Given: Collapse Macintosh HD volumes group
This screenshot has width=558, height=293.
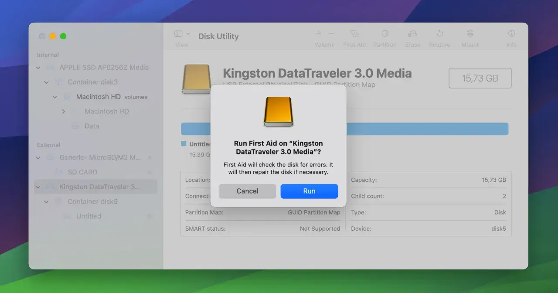Looking at the screenshot, I should tap(55, 97).
